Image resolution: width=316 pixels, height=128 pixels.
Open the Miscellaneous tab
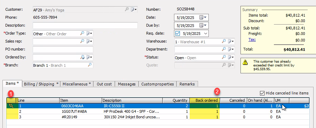click(77, 84)
